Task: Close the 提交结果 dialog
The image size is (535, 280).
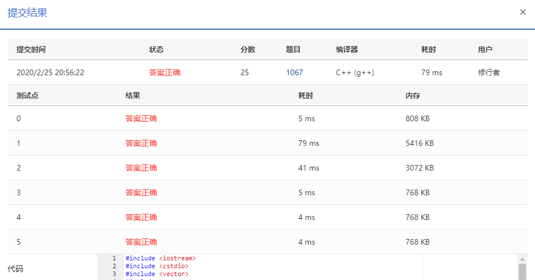Action: (x=523, y=12)
